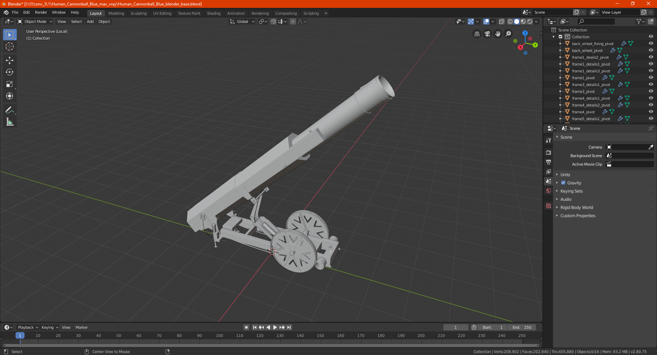Screen dimensions: 657x355
Task: Click the current frame number field
Action: (x=455, y=327)
